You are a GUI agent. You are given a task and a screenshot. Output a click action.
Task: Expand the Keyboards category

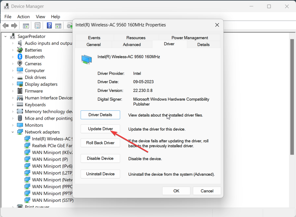pos(13,105)
